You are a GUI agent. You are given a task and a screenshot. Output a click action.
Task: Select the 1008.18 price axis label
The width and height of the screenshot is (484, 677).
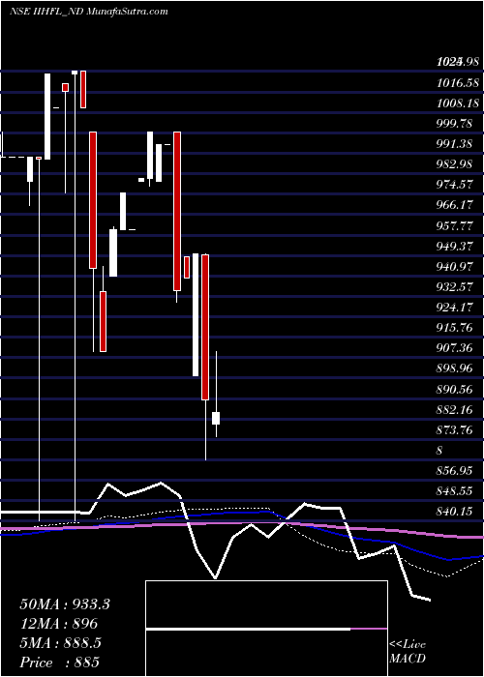click(x=458, y=103)
